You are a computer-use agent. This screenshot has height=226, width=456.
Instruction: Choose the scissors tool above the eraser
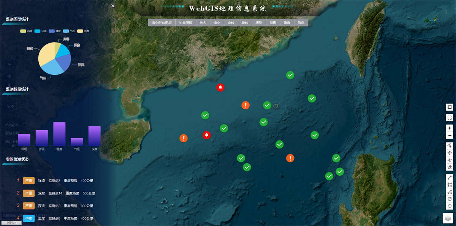(450, 160)
